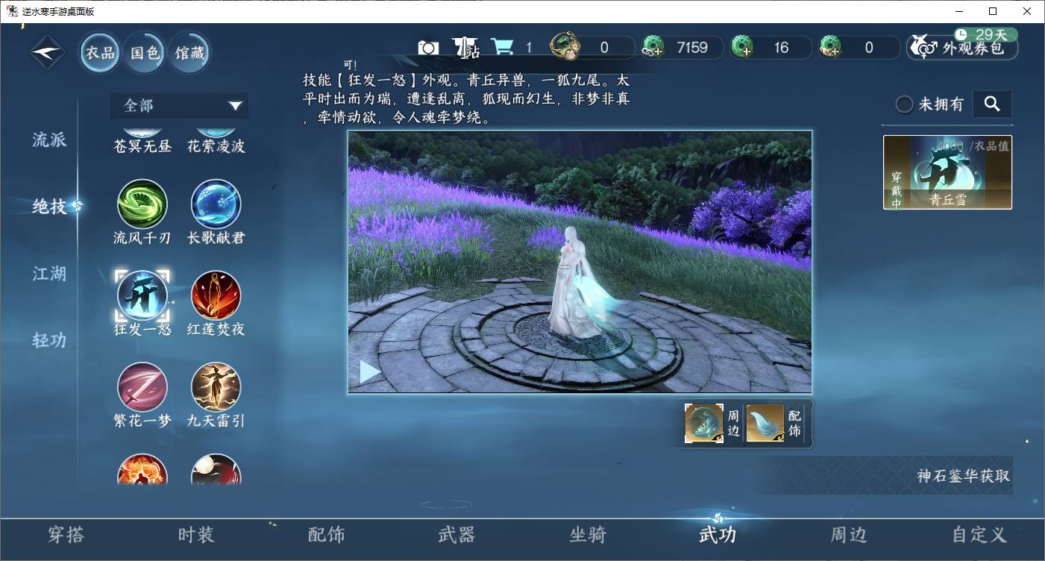Click the 7159 currency amount
Image resolution: width=1045 pixels, height=561 pixels.
click(x=691, y=48)
